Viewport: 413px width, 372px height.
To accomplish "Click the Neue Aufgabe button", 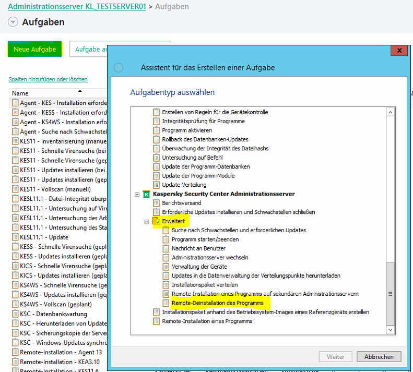I will click(x=34, y=49).
